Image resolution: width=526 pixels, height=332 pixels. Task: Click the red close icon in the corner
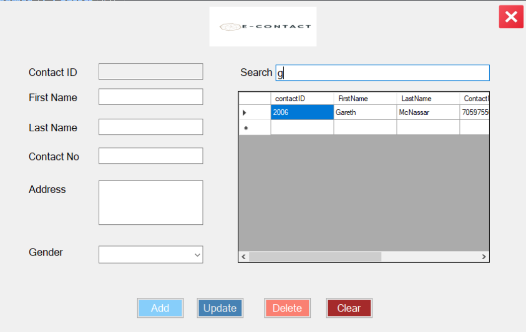[511, 17]
